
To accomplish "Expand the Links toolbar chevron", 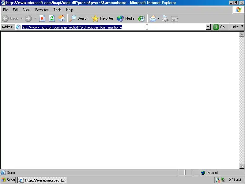I will coord(242,26).
